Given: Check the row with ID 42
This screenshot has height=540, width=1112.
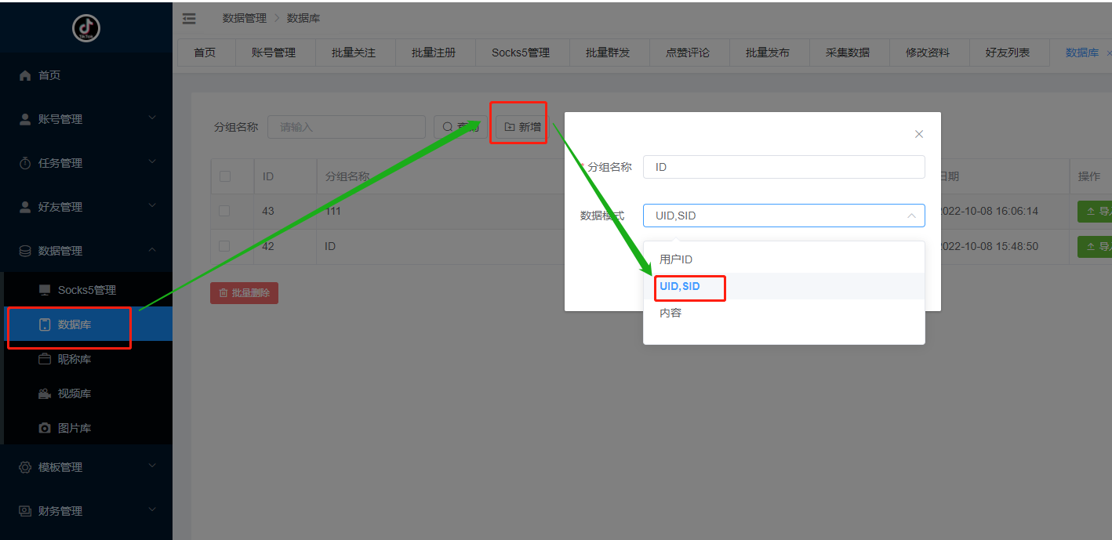Looking at the screenshot, I should (x=225, y=246).
